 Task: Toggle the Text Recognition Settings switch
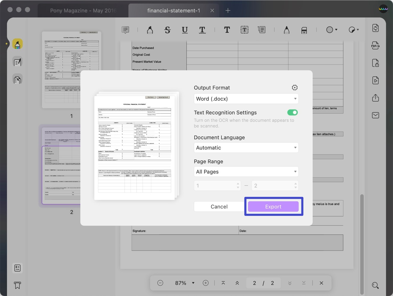pyautogui.click(x=292, y=112)
